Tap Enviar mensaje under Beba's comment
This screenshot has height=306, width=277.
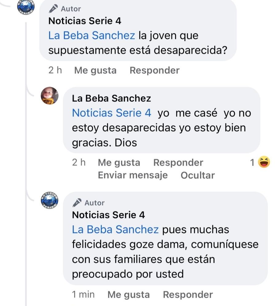(133, 175)
